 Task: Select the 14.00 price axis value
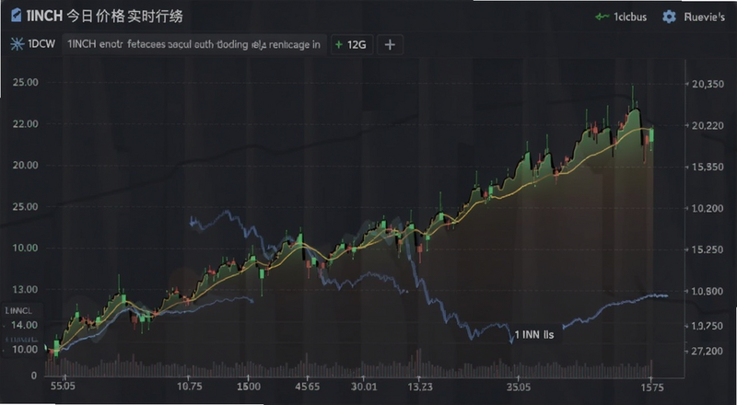tap(25, 325)
